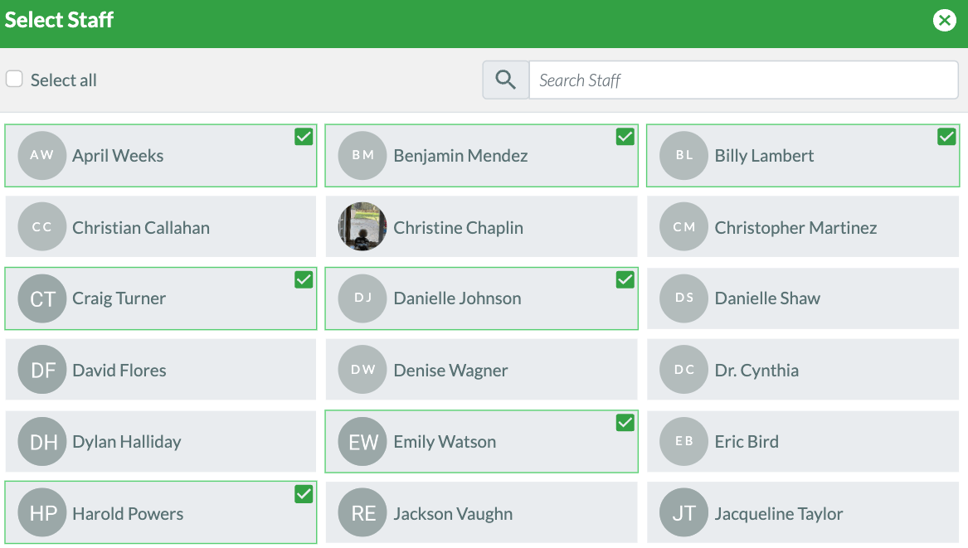Click the Billy Lambert name label
Image resolution: width=968 pixels, height=548 pixels.
(764, 156)
